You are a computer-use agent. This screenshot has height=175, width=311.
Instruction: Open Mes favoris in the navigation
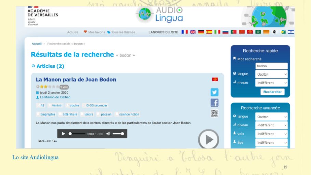tap(94, 32)
